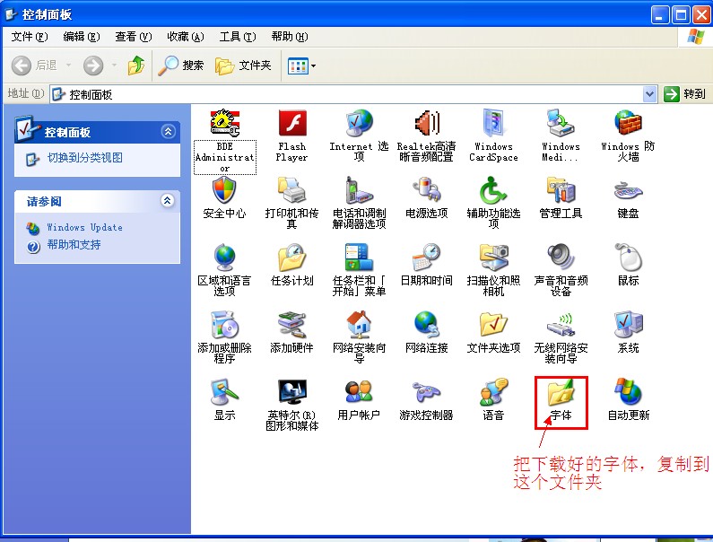This screenshot has height=542, width=713.
Task: Open Realtek高清晰音频配置 icon
Action: (x=426, y=124)
